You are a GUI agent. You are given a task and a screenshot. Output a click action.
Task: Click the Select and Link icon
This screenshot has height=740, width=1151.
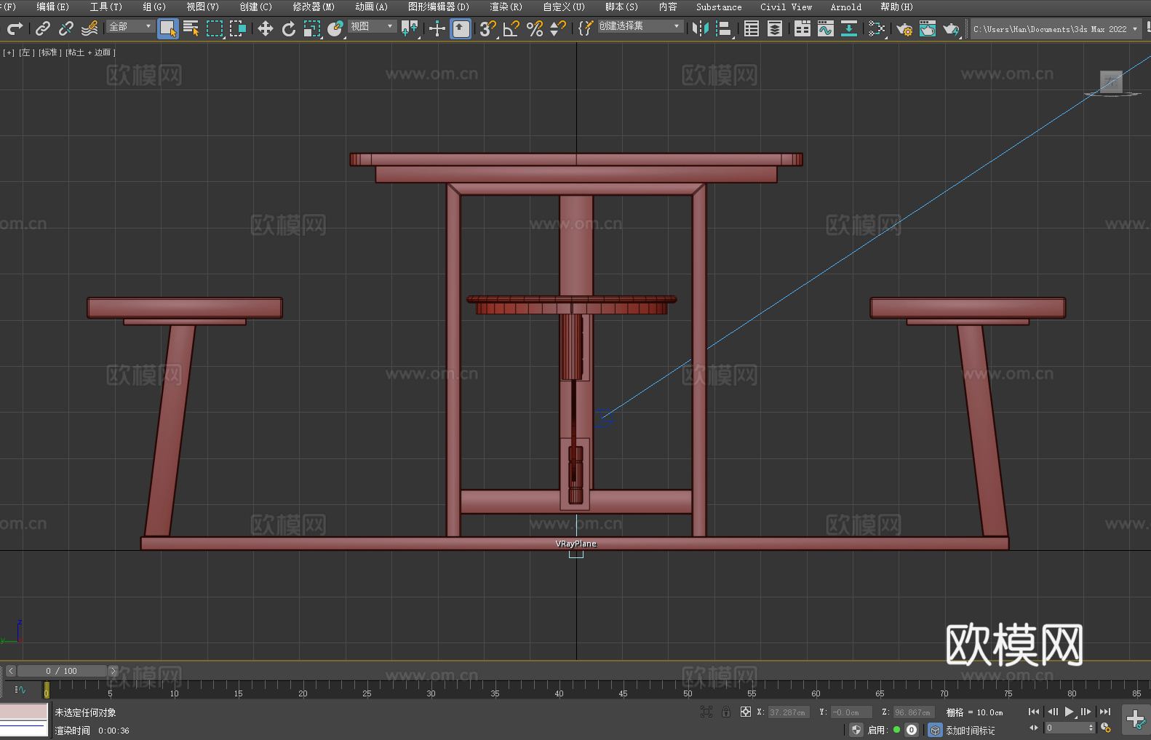pyautogui.click(x=43, y=28)
